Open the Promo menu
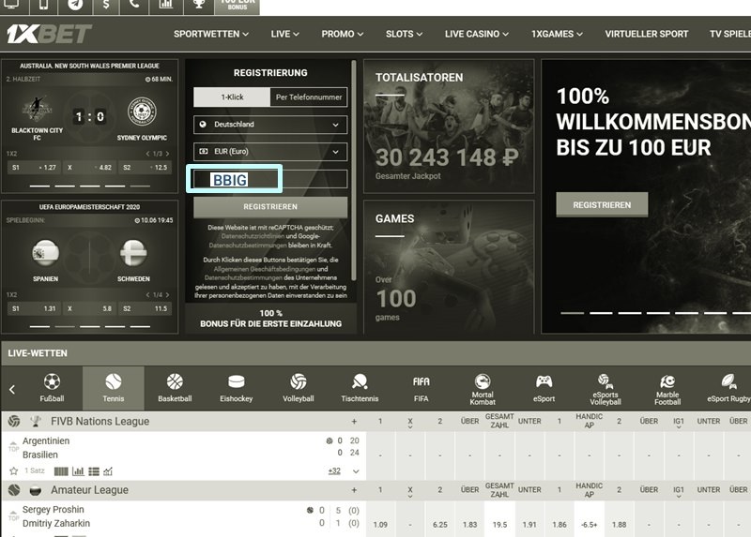The image size is (751, 537). tap(343, 34)
